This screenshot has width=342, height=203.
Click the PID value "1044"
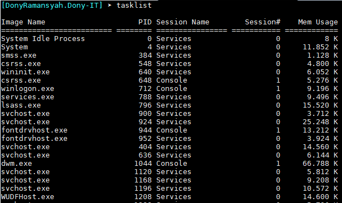(x=143, y=164)
